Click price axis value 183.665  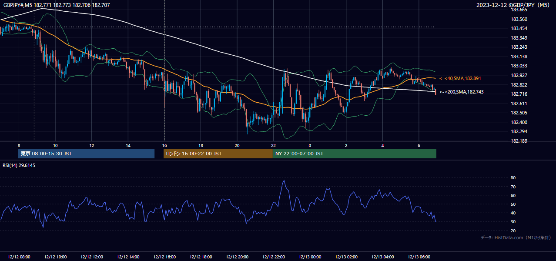[519, 10]
